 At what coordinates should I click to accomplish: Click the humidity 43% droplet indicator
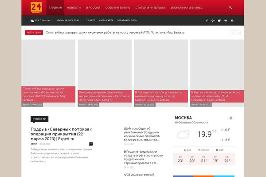click(188, 150)
